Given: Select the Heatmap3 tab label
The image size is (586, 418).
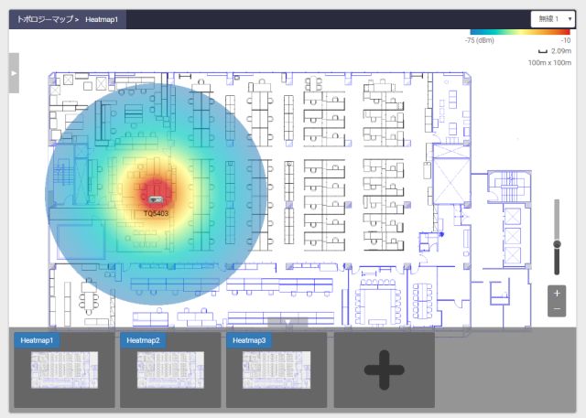Looking at the screenshot, I should [249, 340].
